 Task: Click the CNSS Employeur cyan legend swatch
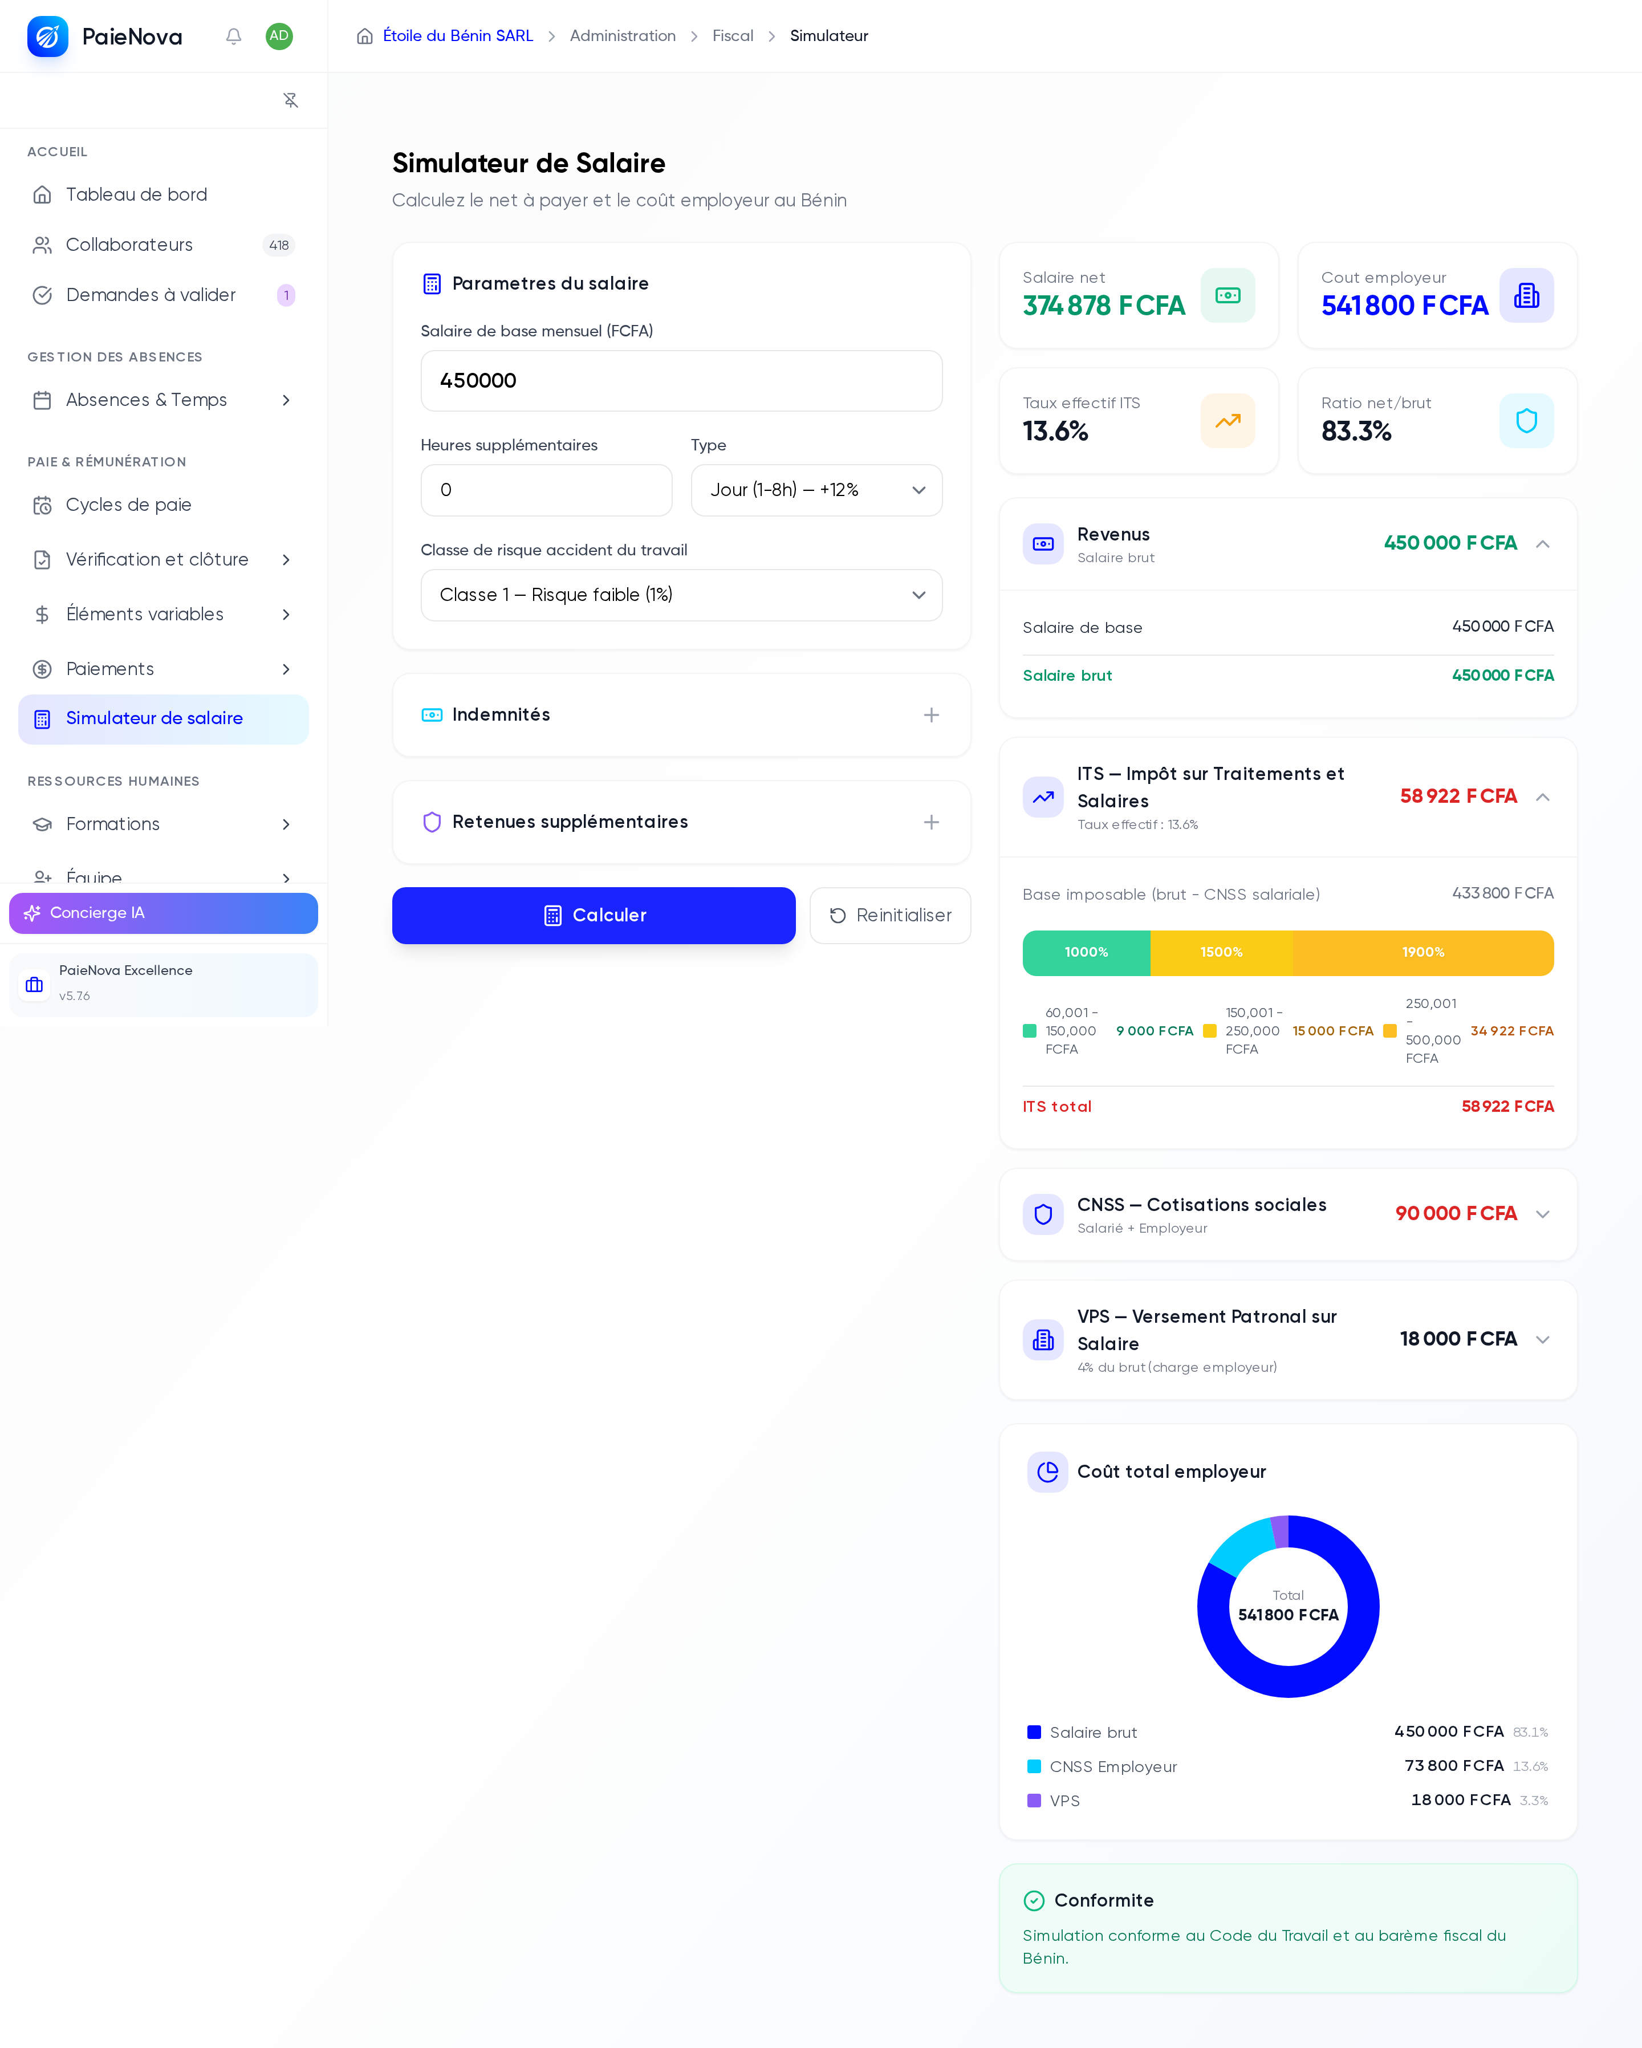(1034, 1767)
